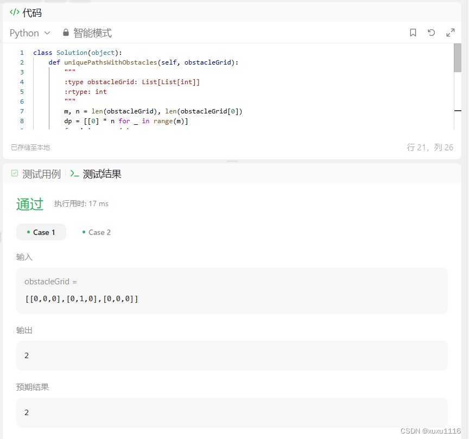This screenshot has height=439, width=469.
Task: Click the 输出 output value box
Action: 232,355
